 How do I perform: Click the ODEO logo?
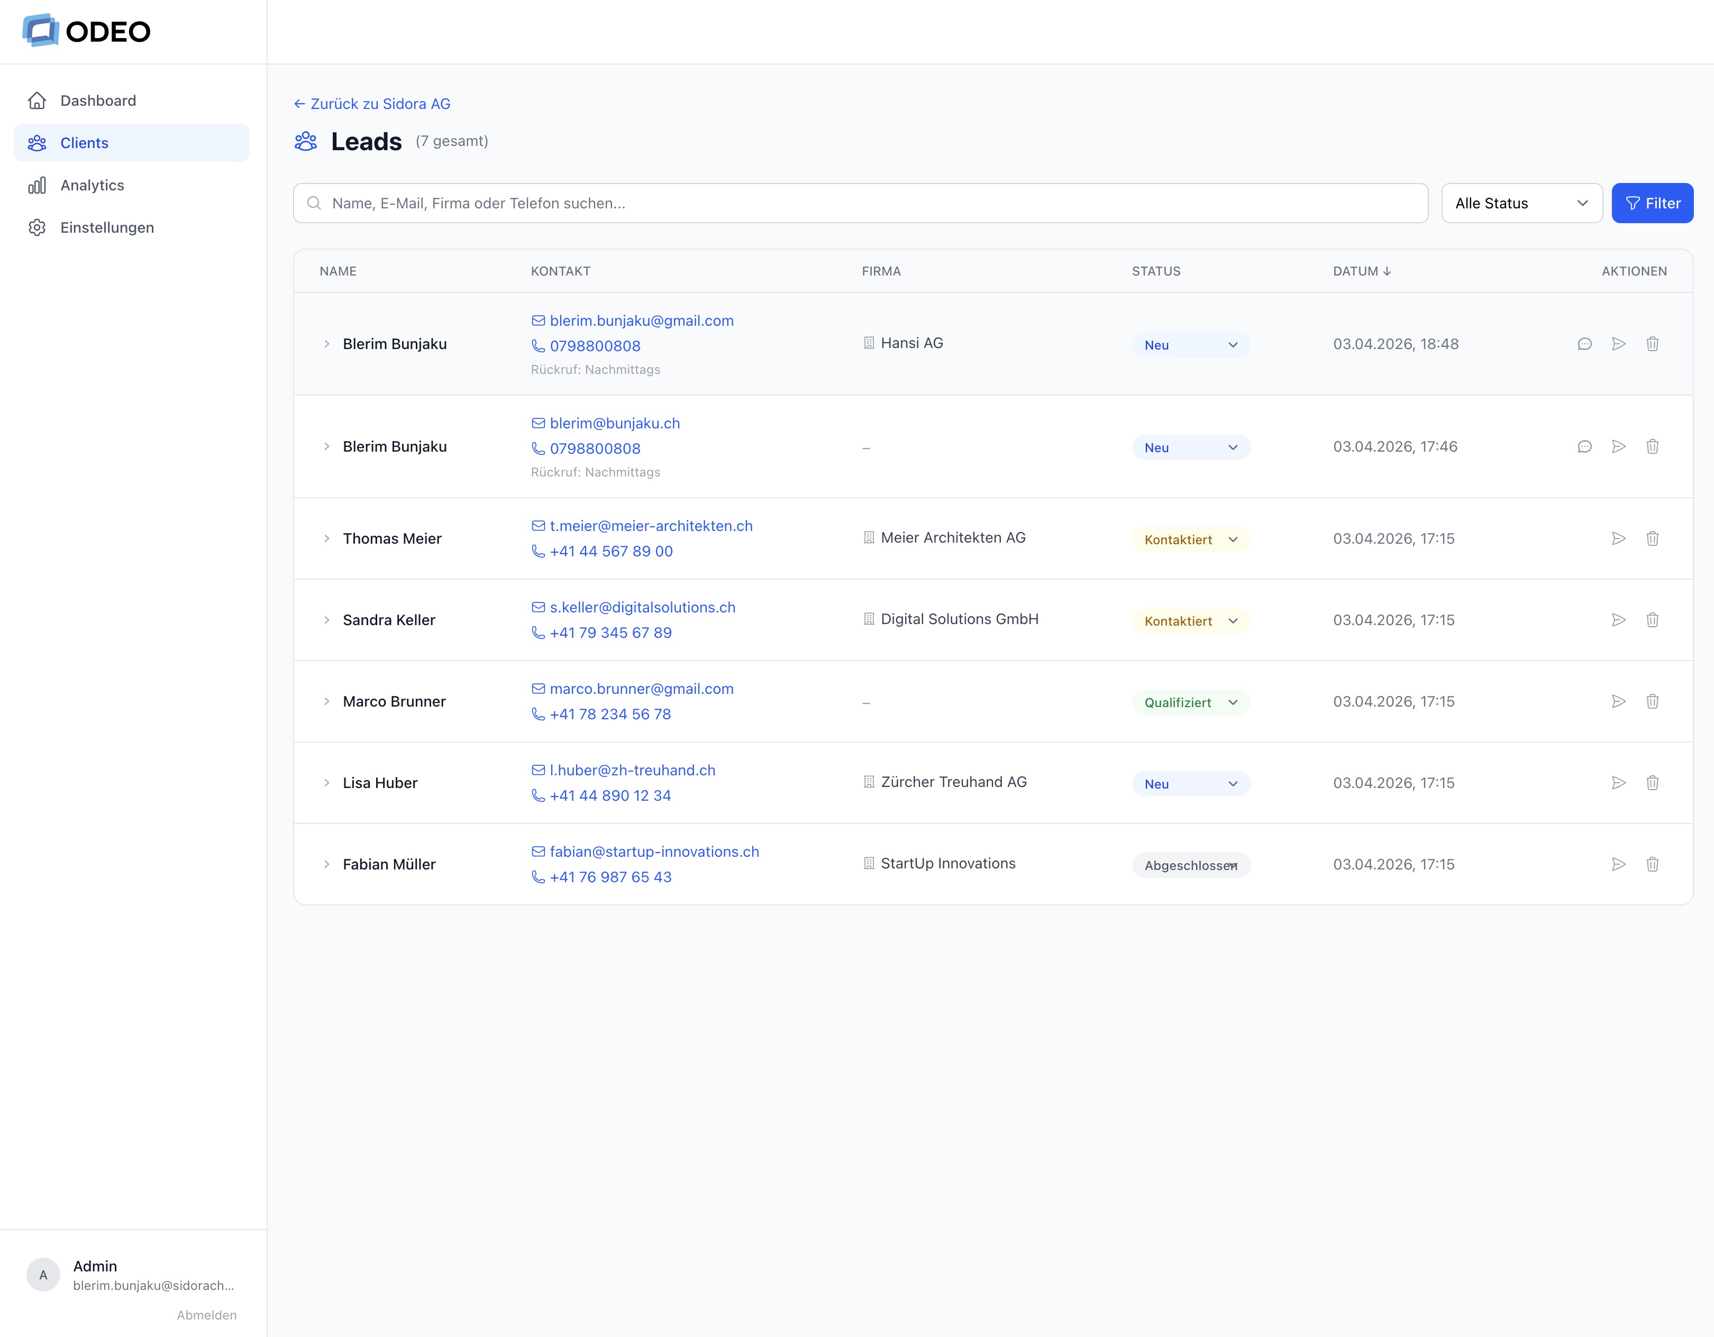click(x=86, y=31)
